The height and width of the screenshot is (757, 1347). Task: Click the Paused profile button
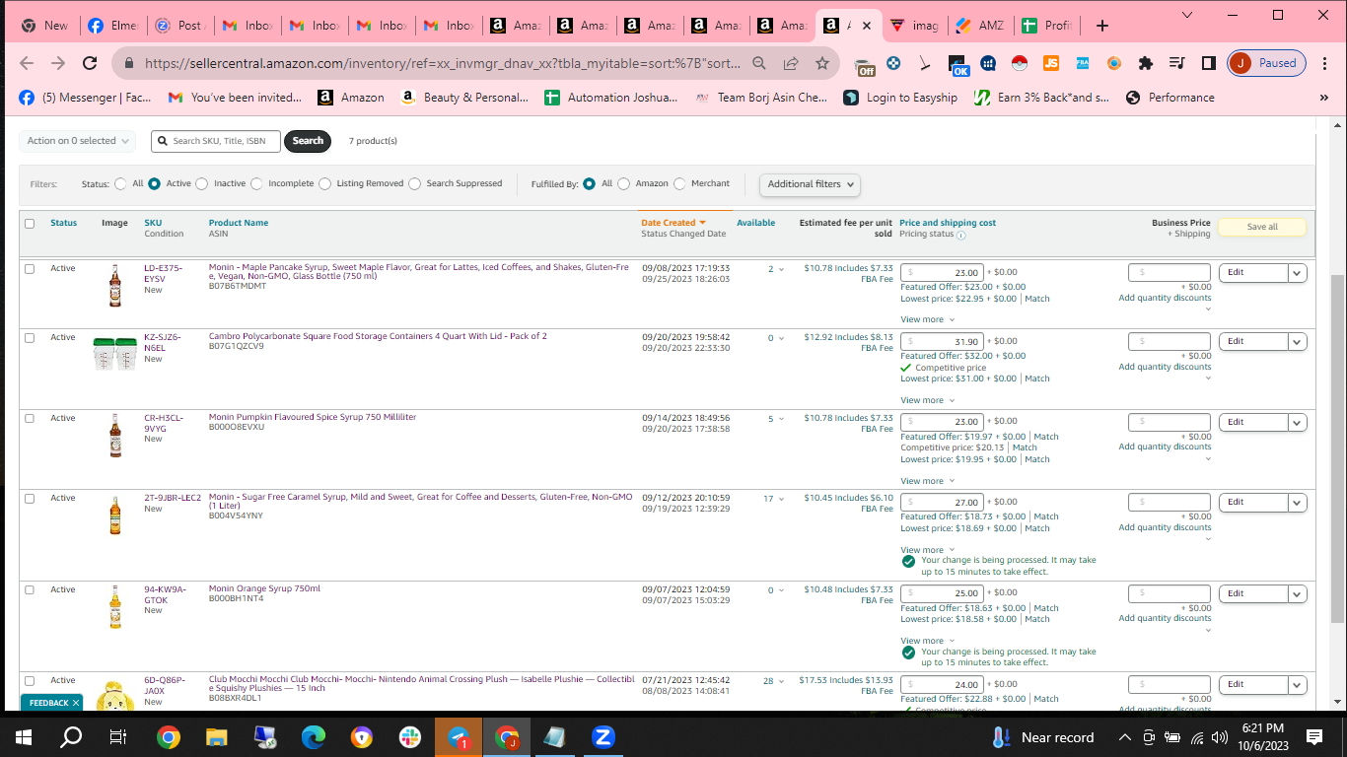[1267, 63]
